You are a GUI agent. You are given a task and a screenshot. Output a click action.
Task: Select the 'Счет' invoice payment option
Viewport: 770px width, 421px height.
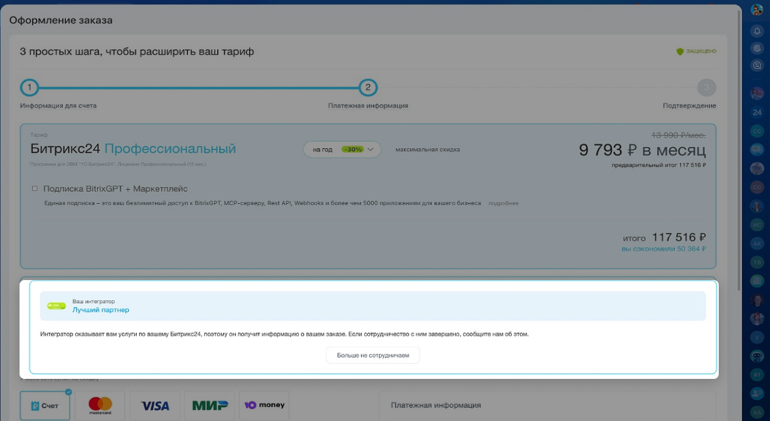click(x=45, y=405)
